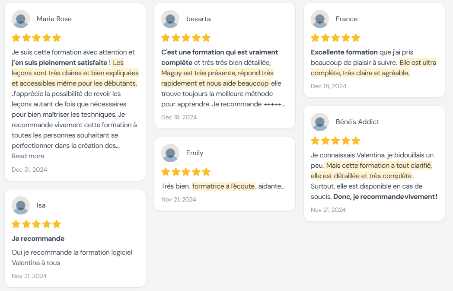Click the truncated end of besarta's review text

(274, 104)
